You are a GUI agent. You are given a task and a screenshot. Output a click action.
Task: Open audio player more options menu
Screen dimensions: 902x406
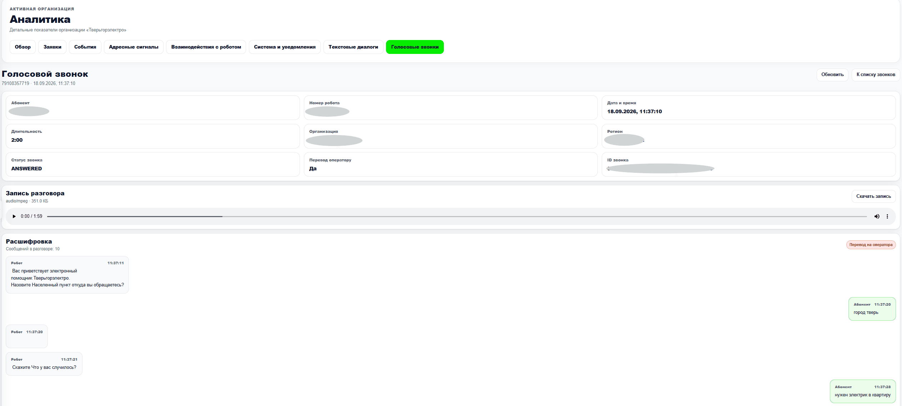(887, 216)
